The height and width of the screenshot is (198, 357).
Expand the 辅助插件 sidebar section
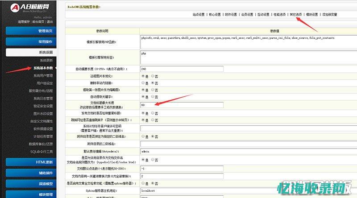[x=30, y=173]
